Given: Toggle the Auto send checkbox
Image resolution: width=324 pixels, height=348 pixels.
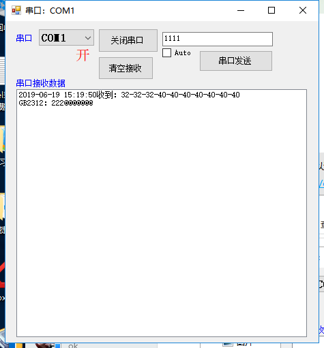Looking at the screenshot, I should point(167,53).
